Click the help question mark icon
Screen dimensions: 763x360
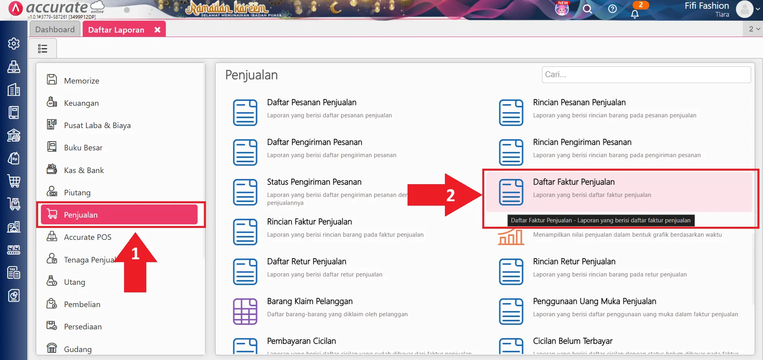[612, 9]
